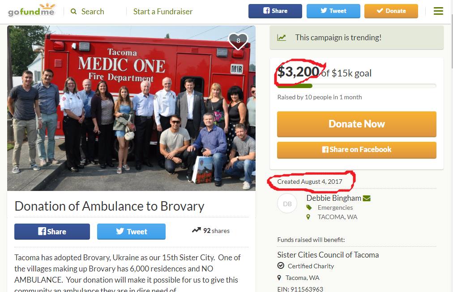Click the location pin beside TACOMA, WA
The height and width of the screenshot is (292, 453).
click(308, 217)
